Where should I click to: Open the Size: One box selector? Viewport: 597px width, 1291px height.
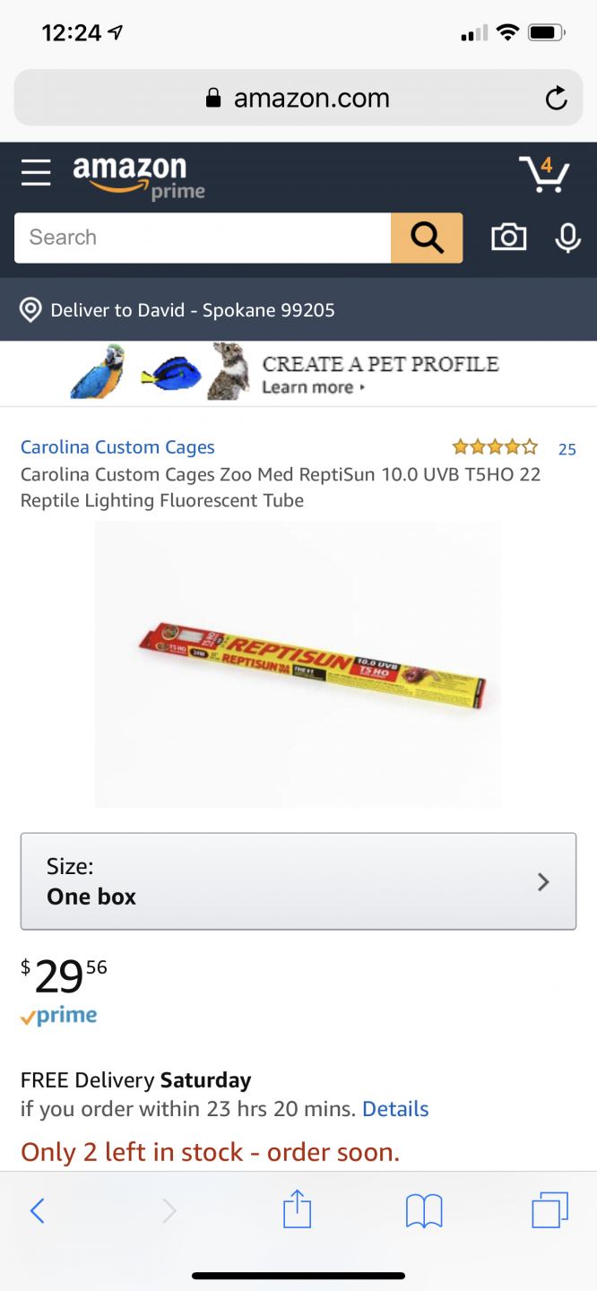[x=298, y=881]
